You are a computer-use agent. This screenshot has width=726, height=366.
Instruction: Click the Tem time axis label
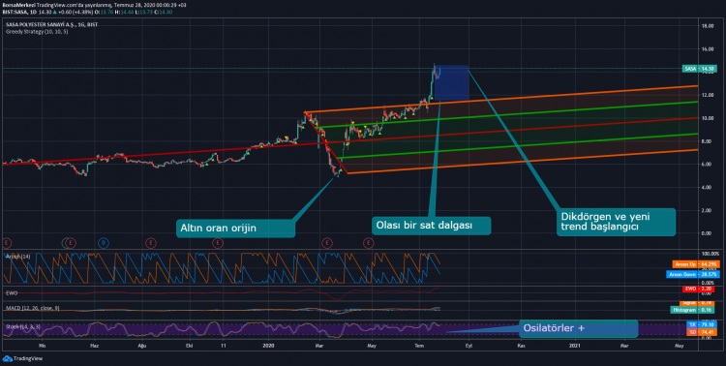pyautogui.click(x=419, y=346)
